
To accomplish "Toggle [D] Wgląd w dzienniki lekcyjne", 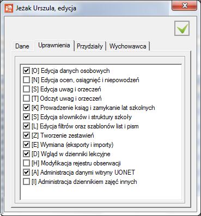I will (26, 154).
